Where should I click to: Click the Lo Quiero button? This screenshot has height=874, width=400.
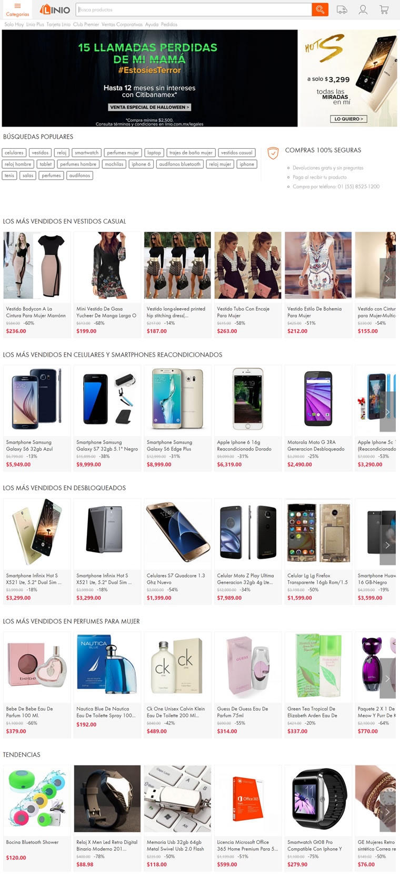349,119
